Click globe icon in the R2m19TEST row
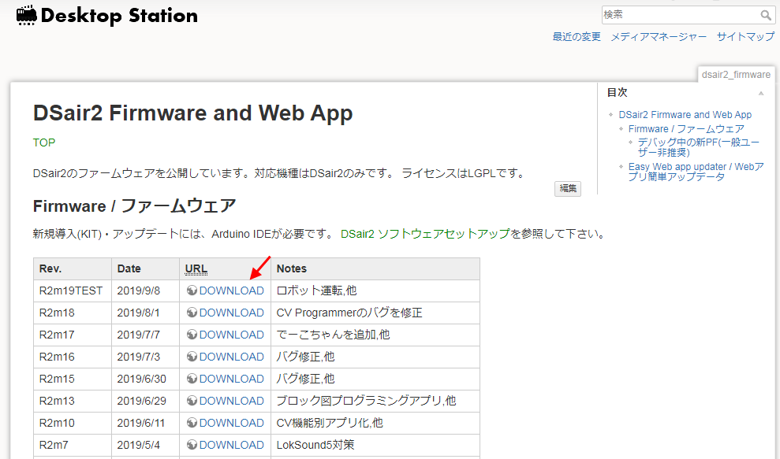Screen dimensions: 780x459 tap(192, 291)
